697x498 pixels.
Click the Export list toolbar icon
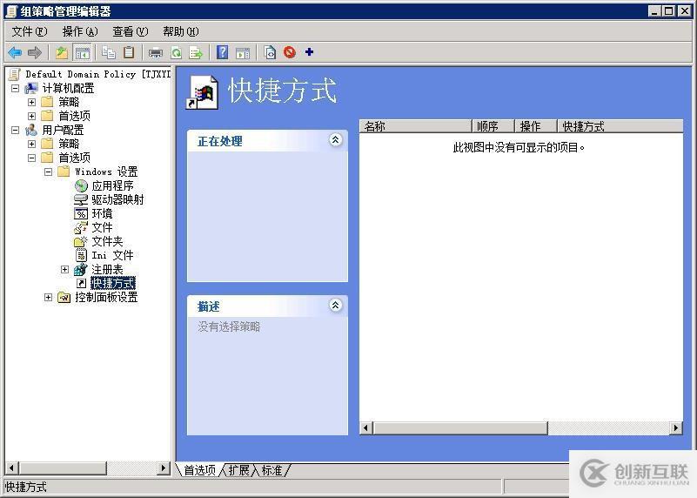click(x=196, y=52)
